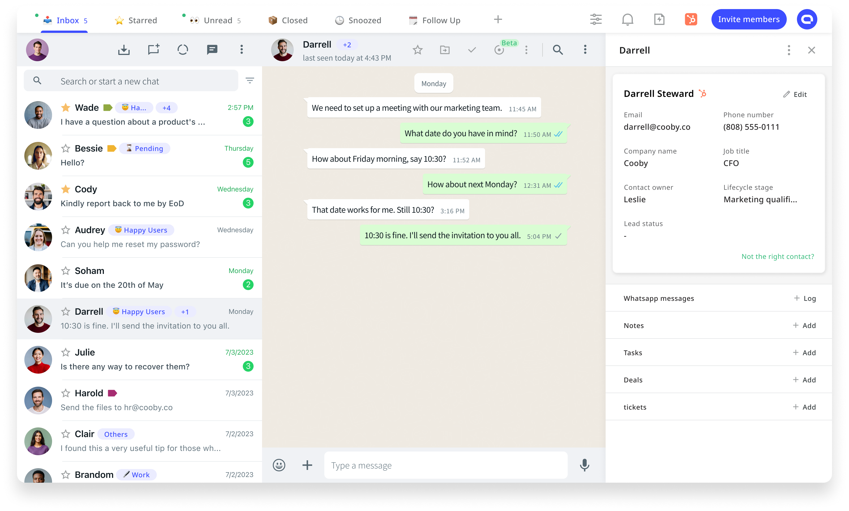Image resolution: width=849 pixels, height=511 pixels.
Task: Click Harold's magenta label tag
Action: pos(112,393)
